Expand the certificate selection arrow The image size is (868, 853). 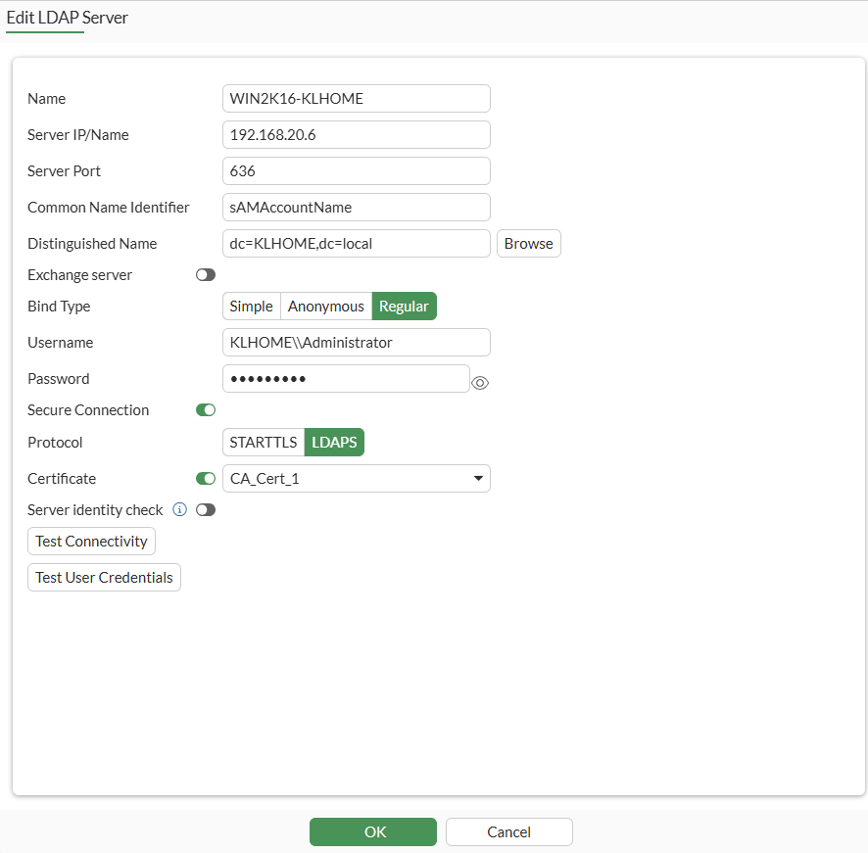(478, 478)
